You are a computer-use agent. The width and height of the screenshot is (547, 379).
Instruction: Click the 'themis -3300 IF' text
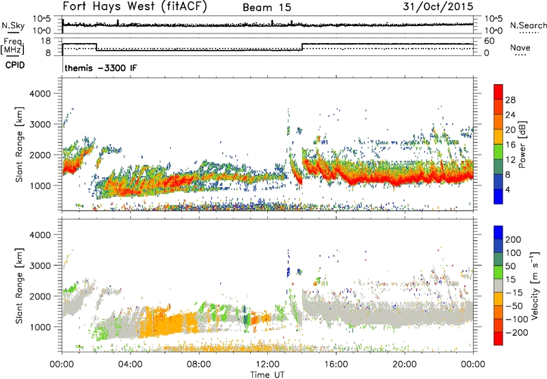(101, 68)
